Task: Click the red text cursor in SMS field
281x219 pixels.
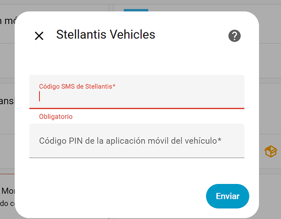Action: point(39,96)
